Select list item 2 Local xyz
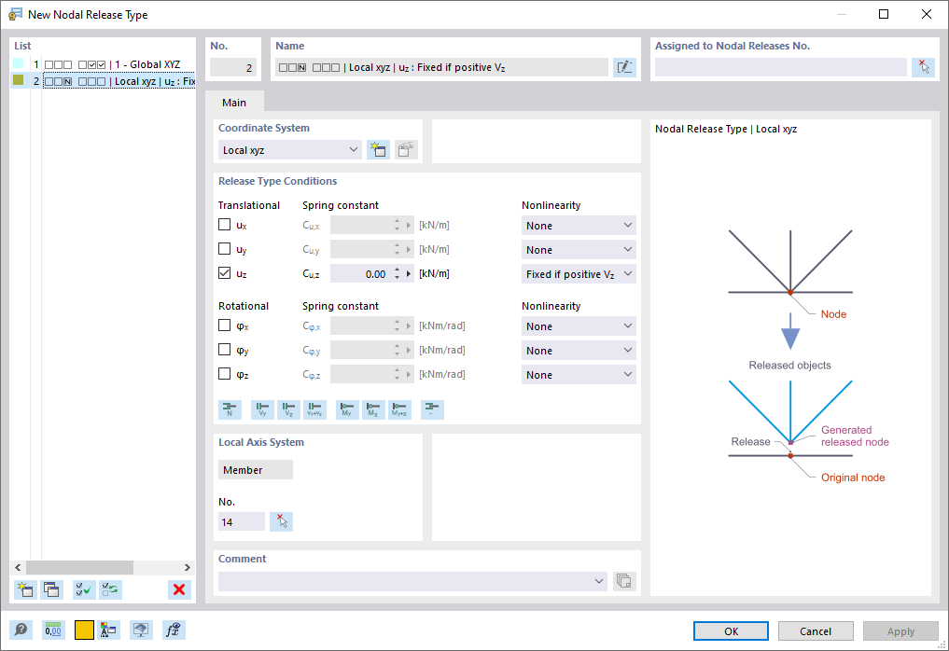This screenshot has height=651, width=949. click(x=119, y=81)
